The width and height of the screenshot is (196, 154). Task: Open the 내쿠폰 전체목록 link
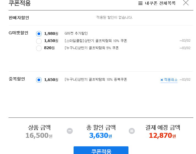160,3
